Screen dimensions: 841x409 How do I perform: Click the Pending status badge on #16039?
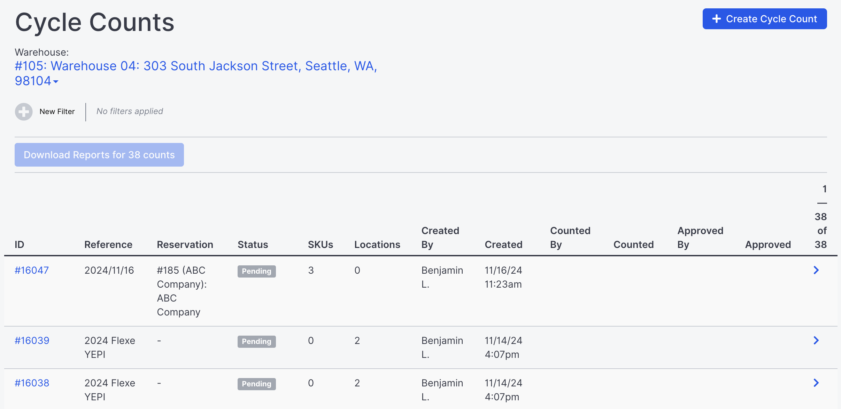(x=256, y=341)
